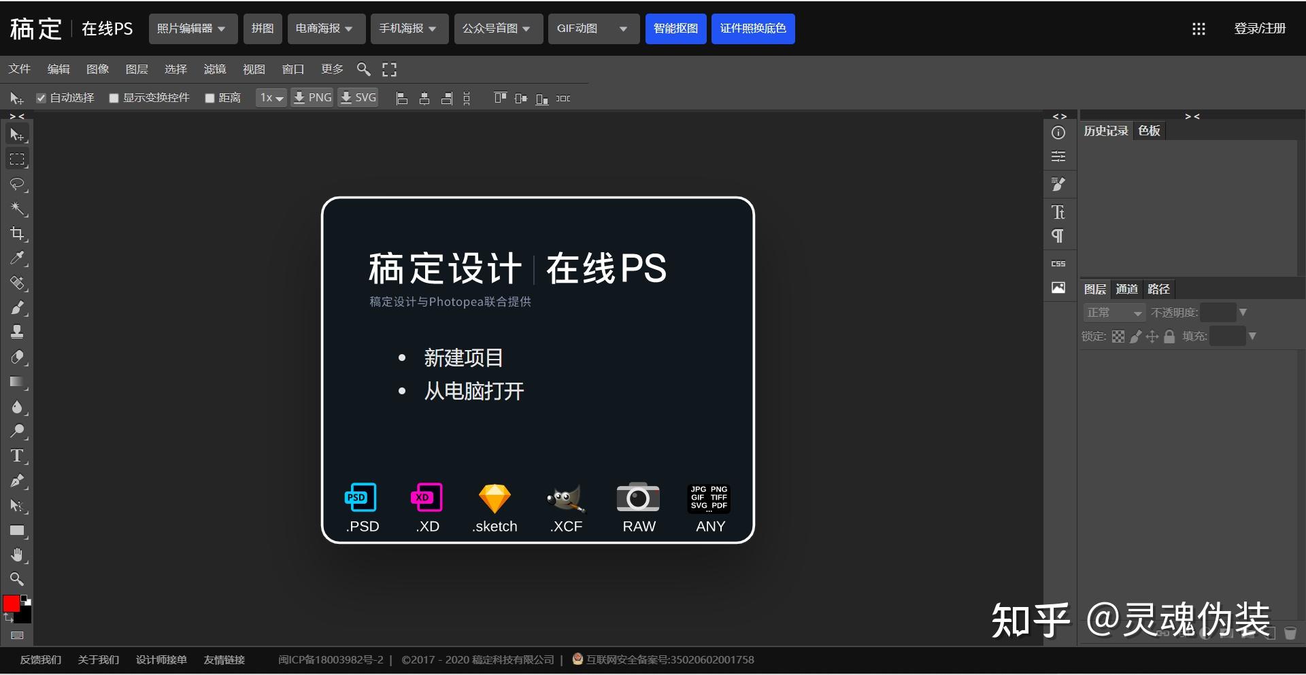Toggle lock image pixels brush icon
1306x675 pixels.
(1135, 336)
